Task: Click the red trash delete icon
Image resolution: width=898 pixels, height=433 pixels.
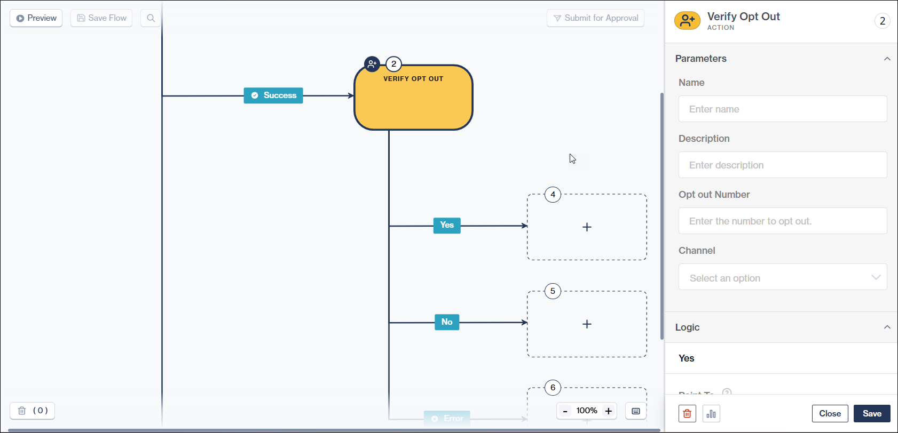Action: [x=687, y=414]
